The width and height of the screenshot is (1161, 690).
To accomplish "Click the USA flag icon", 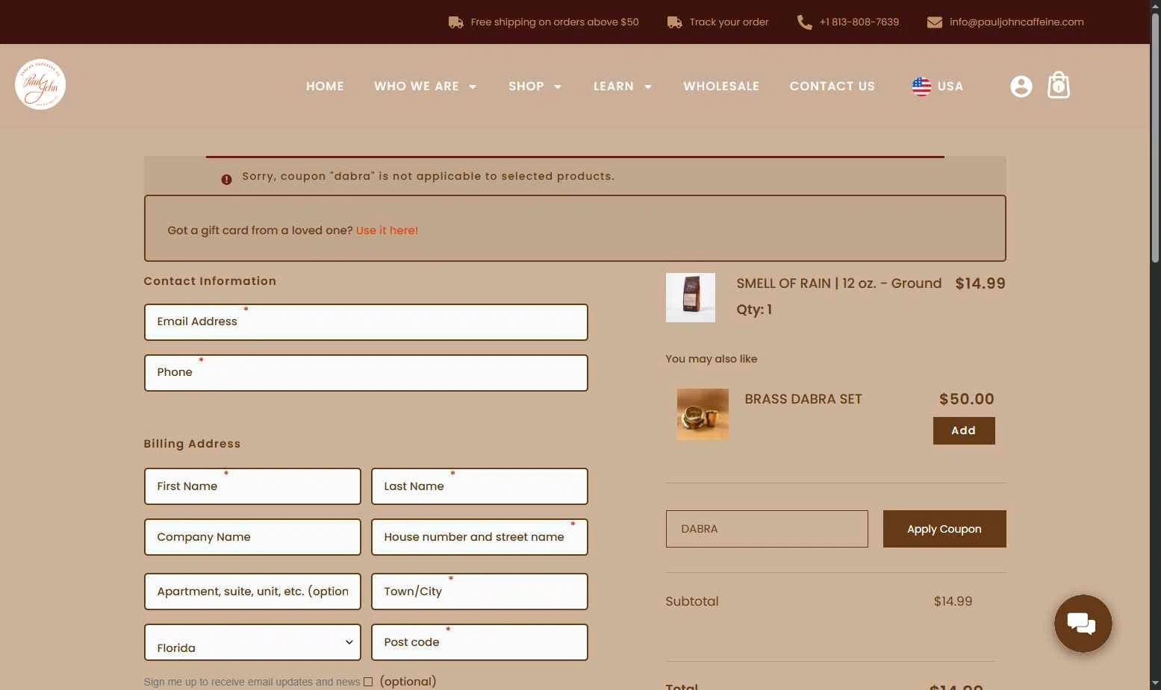I will 921,87.
